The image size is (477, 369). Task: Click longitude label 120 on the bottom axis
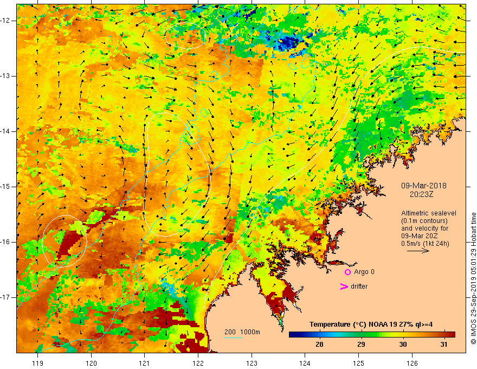coord(91,363)
